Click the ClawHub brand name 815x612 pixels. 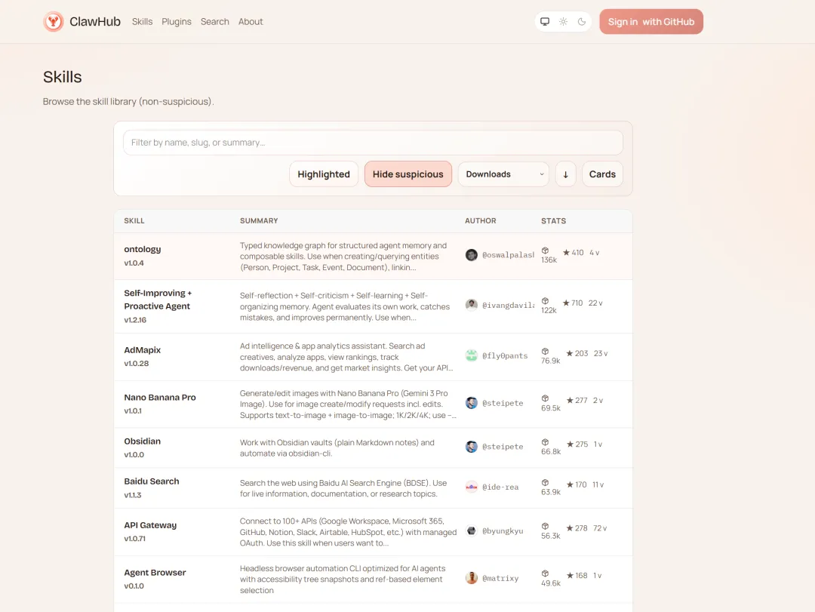[95, 21]
